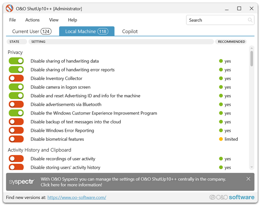The width and height of the screenshot is (261, 206).
Task: Click 'Disable camera in logon screen' text
Action: tap(60, 87)
